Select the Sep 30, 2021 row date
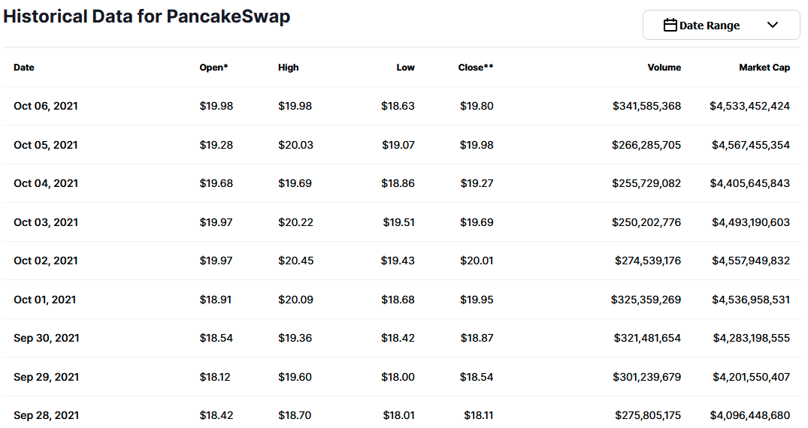Screen dimensions: 808x428 (47, 339)
